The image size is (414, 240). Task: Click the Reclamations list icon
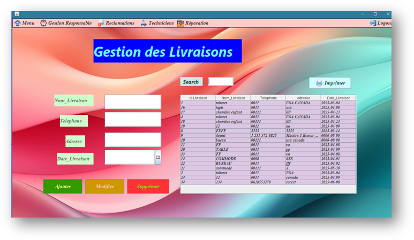click(101, 24)
